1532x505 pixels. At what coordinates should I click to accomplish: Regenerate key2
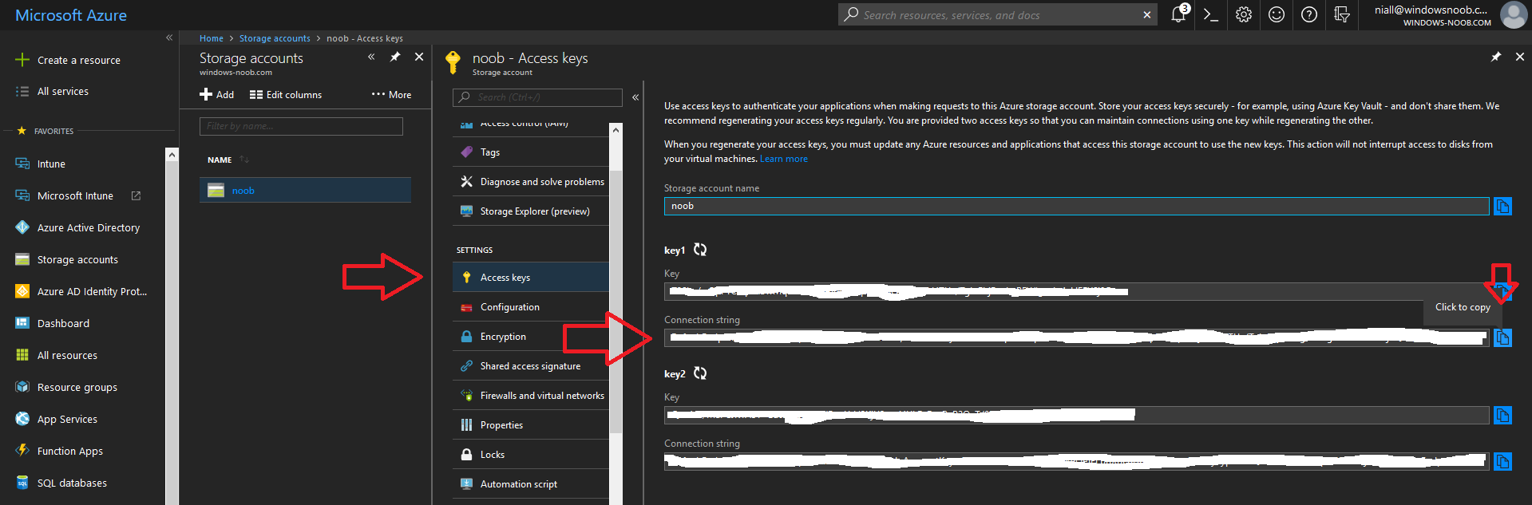700,373
